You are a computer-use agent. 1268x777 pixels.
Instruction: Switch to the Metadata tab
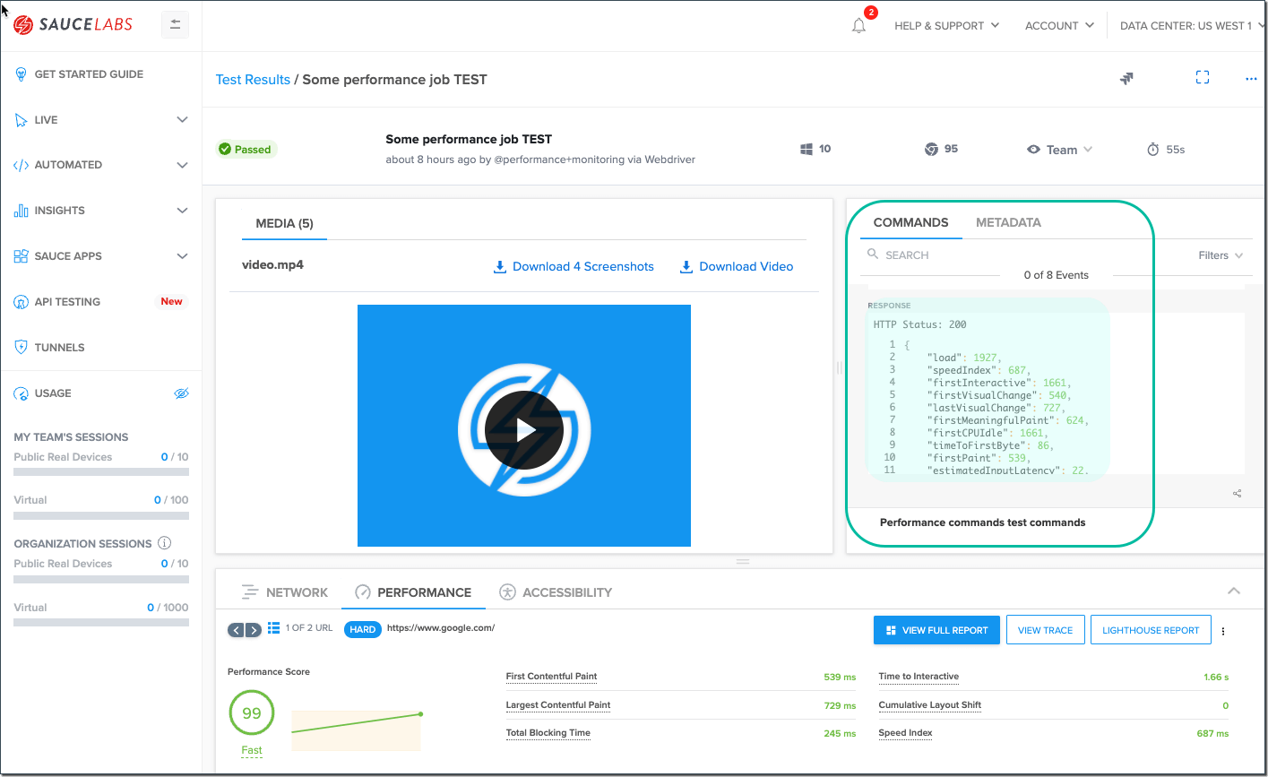(x=1008, y=222)
